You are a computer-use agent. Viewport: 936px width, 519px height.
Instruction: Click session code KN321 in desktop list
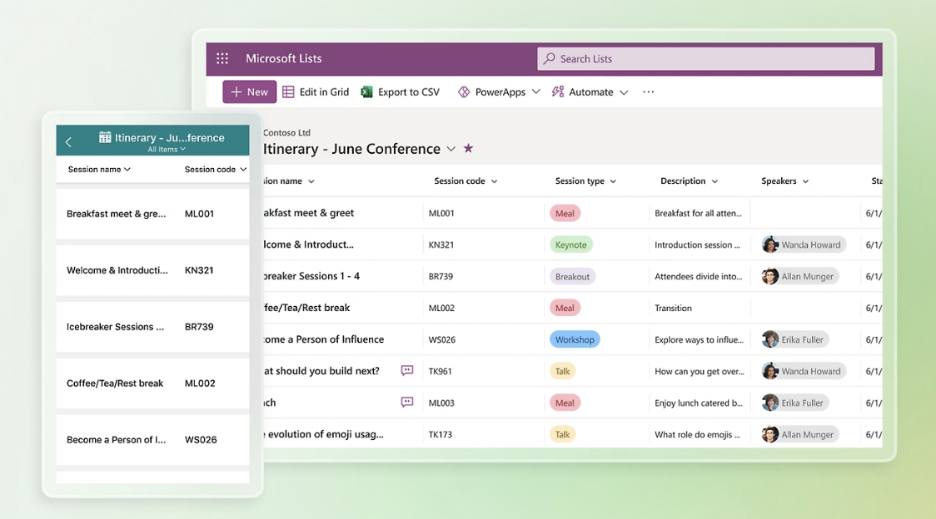tap(441, 245)
